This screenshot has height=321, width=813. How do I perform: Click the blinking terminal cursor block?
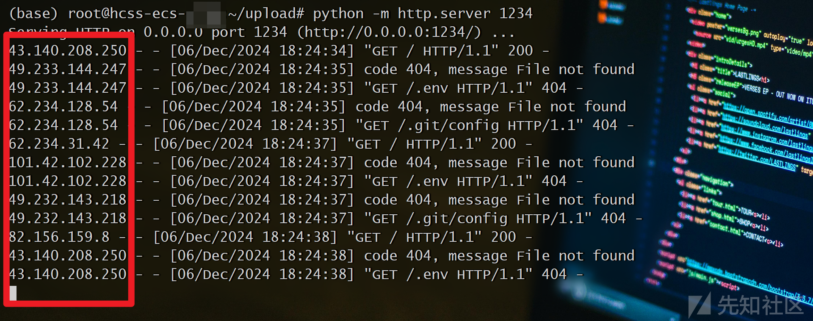[x=13, y=293]
